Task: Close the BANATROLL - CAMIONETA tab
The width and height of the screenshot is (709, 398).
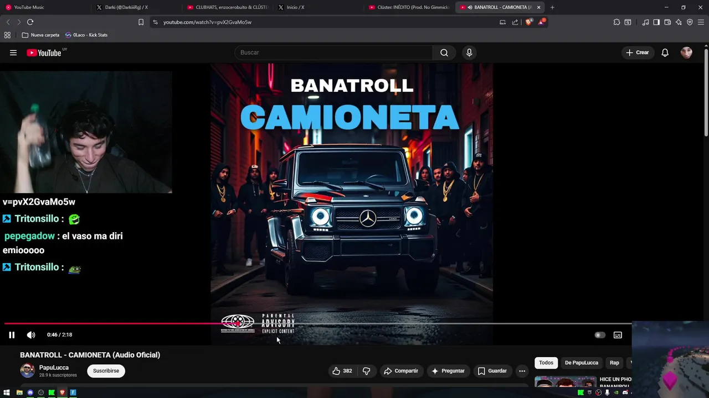Action: [538, 7]
